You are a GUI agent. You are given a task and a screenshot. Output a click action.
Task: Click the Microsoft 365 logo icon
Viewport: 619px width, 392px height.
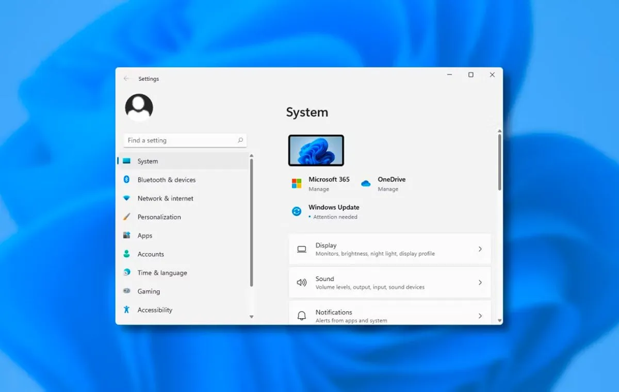[x=297, y=184]
